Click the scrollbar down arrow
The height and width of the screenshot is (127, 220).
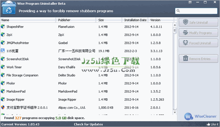click(x=175, y=112)
